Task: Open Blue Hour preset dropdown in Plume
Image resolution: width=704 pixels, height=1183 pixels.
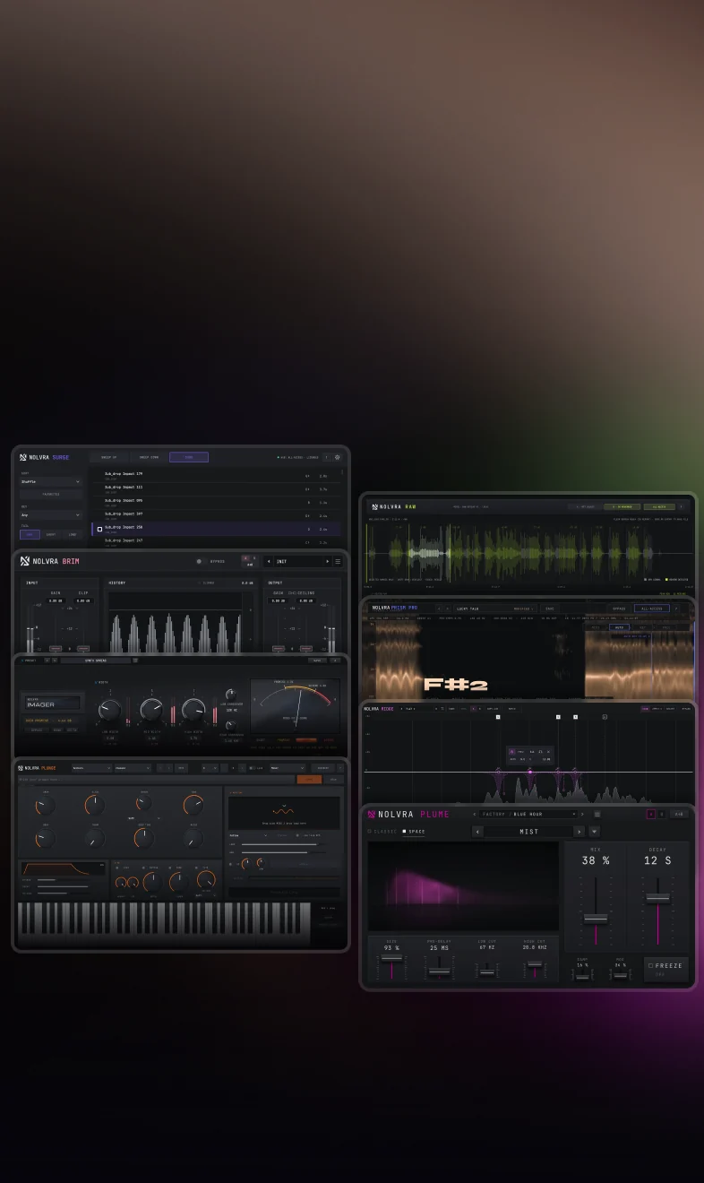Action: [x=528, y=814]
